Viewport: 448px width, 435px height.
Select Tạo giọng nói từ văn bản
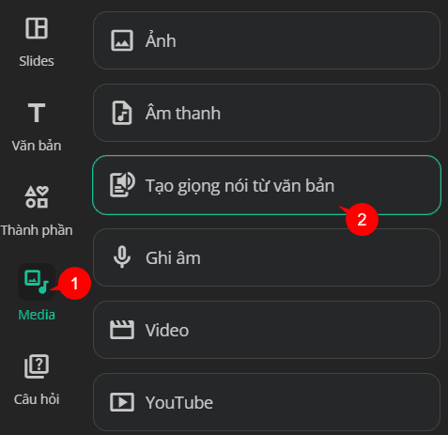pos(267,185)
